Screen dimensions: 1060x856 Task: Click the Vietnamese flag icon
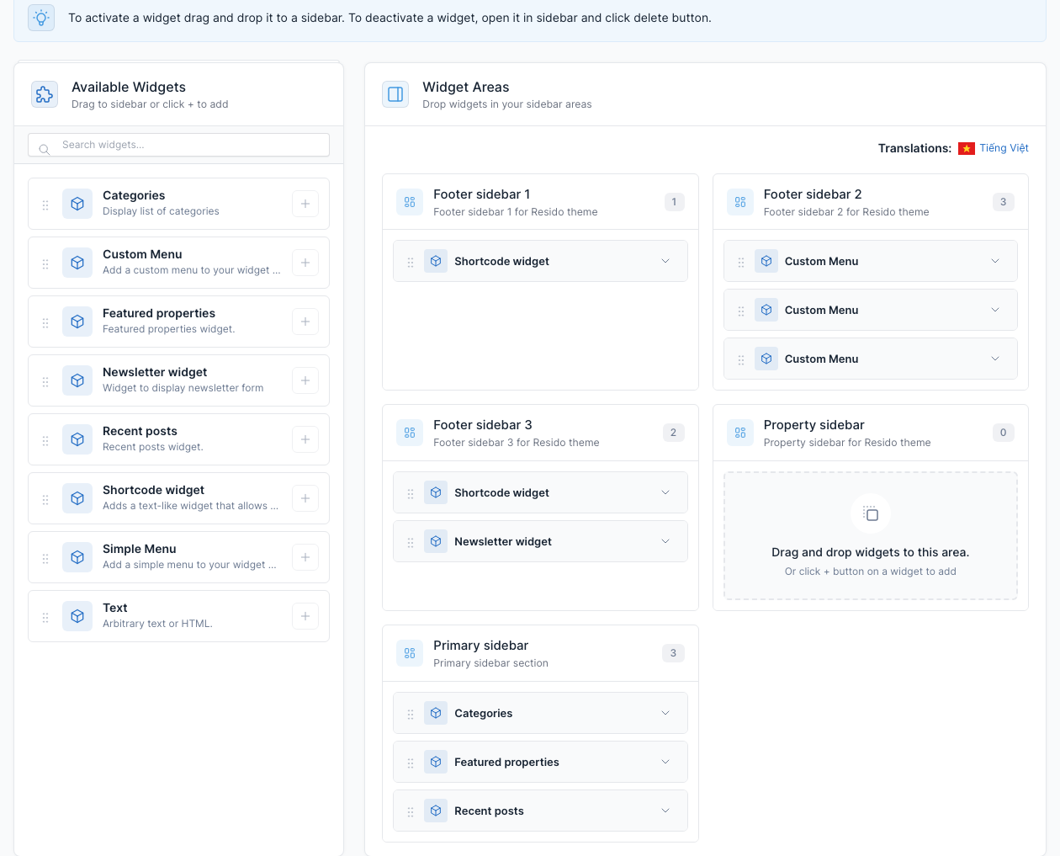coord(967,148)
